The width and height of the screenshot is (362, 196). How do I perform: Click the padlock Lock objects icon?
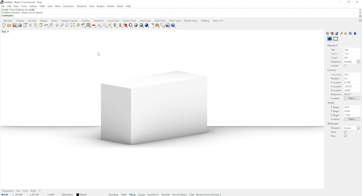pos(120,25)
